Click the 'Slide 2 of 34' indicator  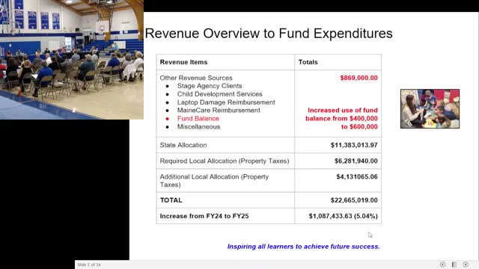[x=89, y=265]
